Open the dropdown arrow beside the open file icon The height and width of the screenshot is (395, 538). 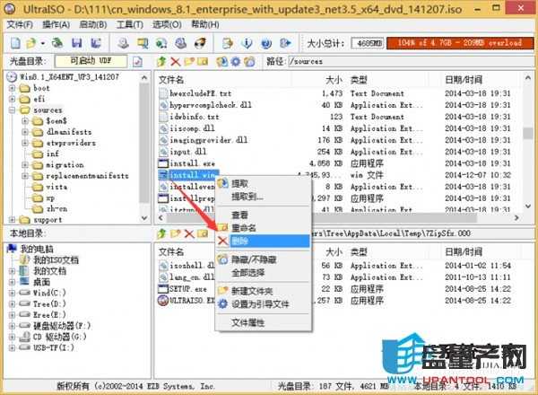click(x=42, y=43)
